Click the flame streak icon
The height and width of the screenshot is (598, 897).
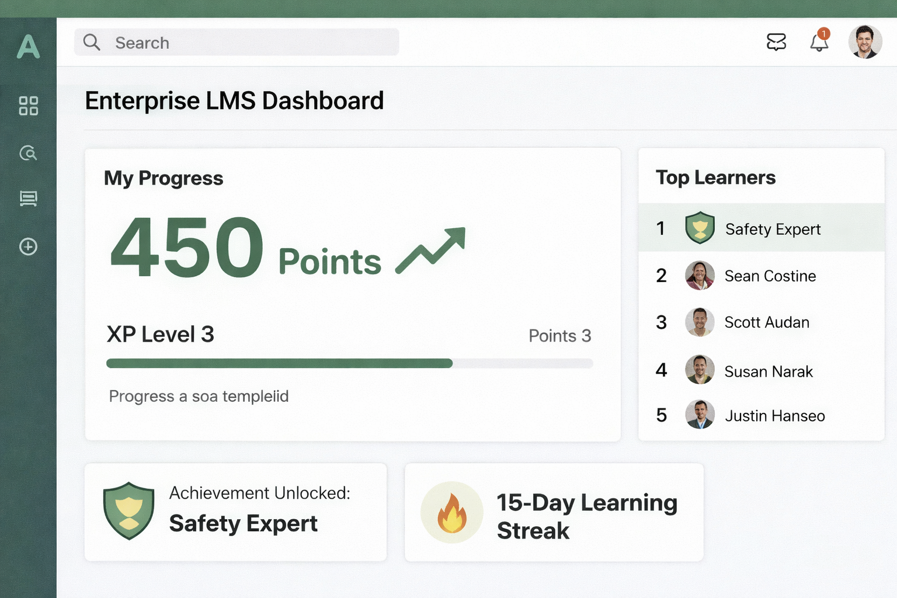452,513
